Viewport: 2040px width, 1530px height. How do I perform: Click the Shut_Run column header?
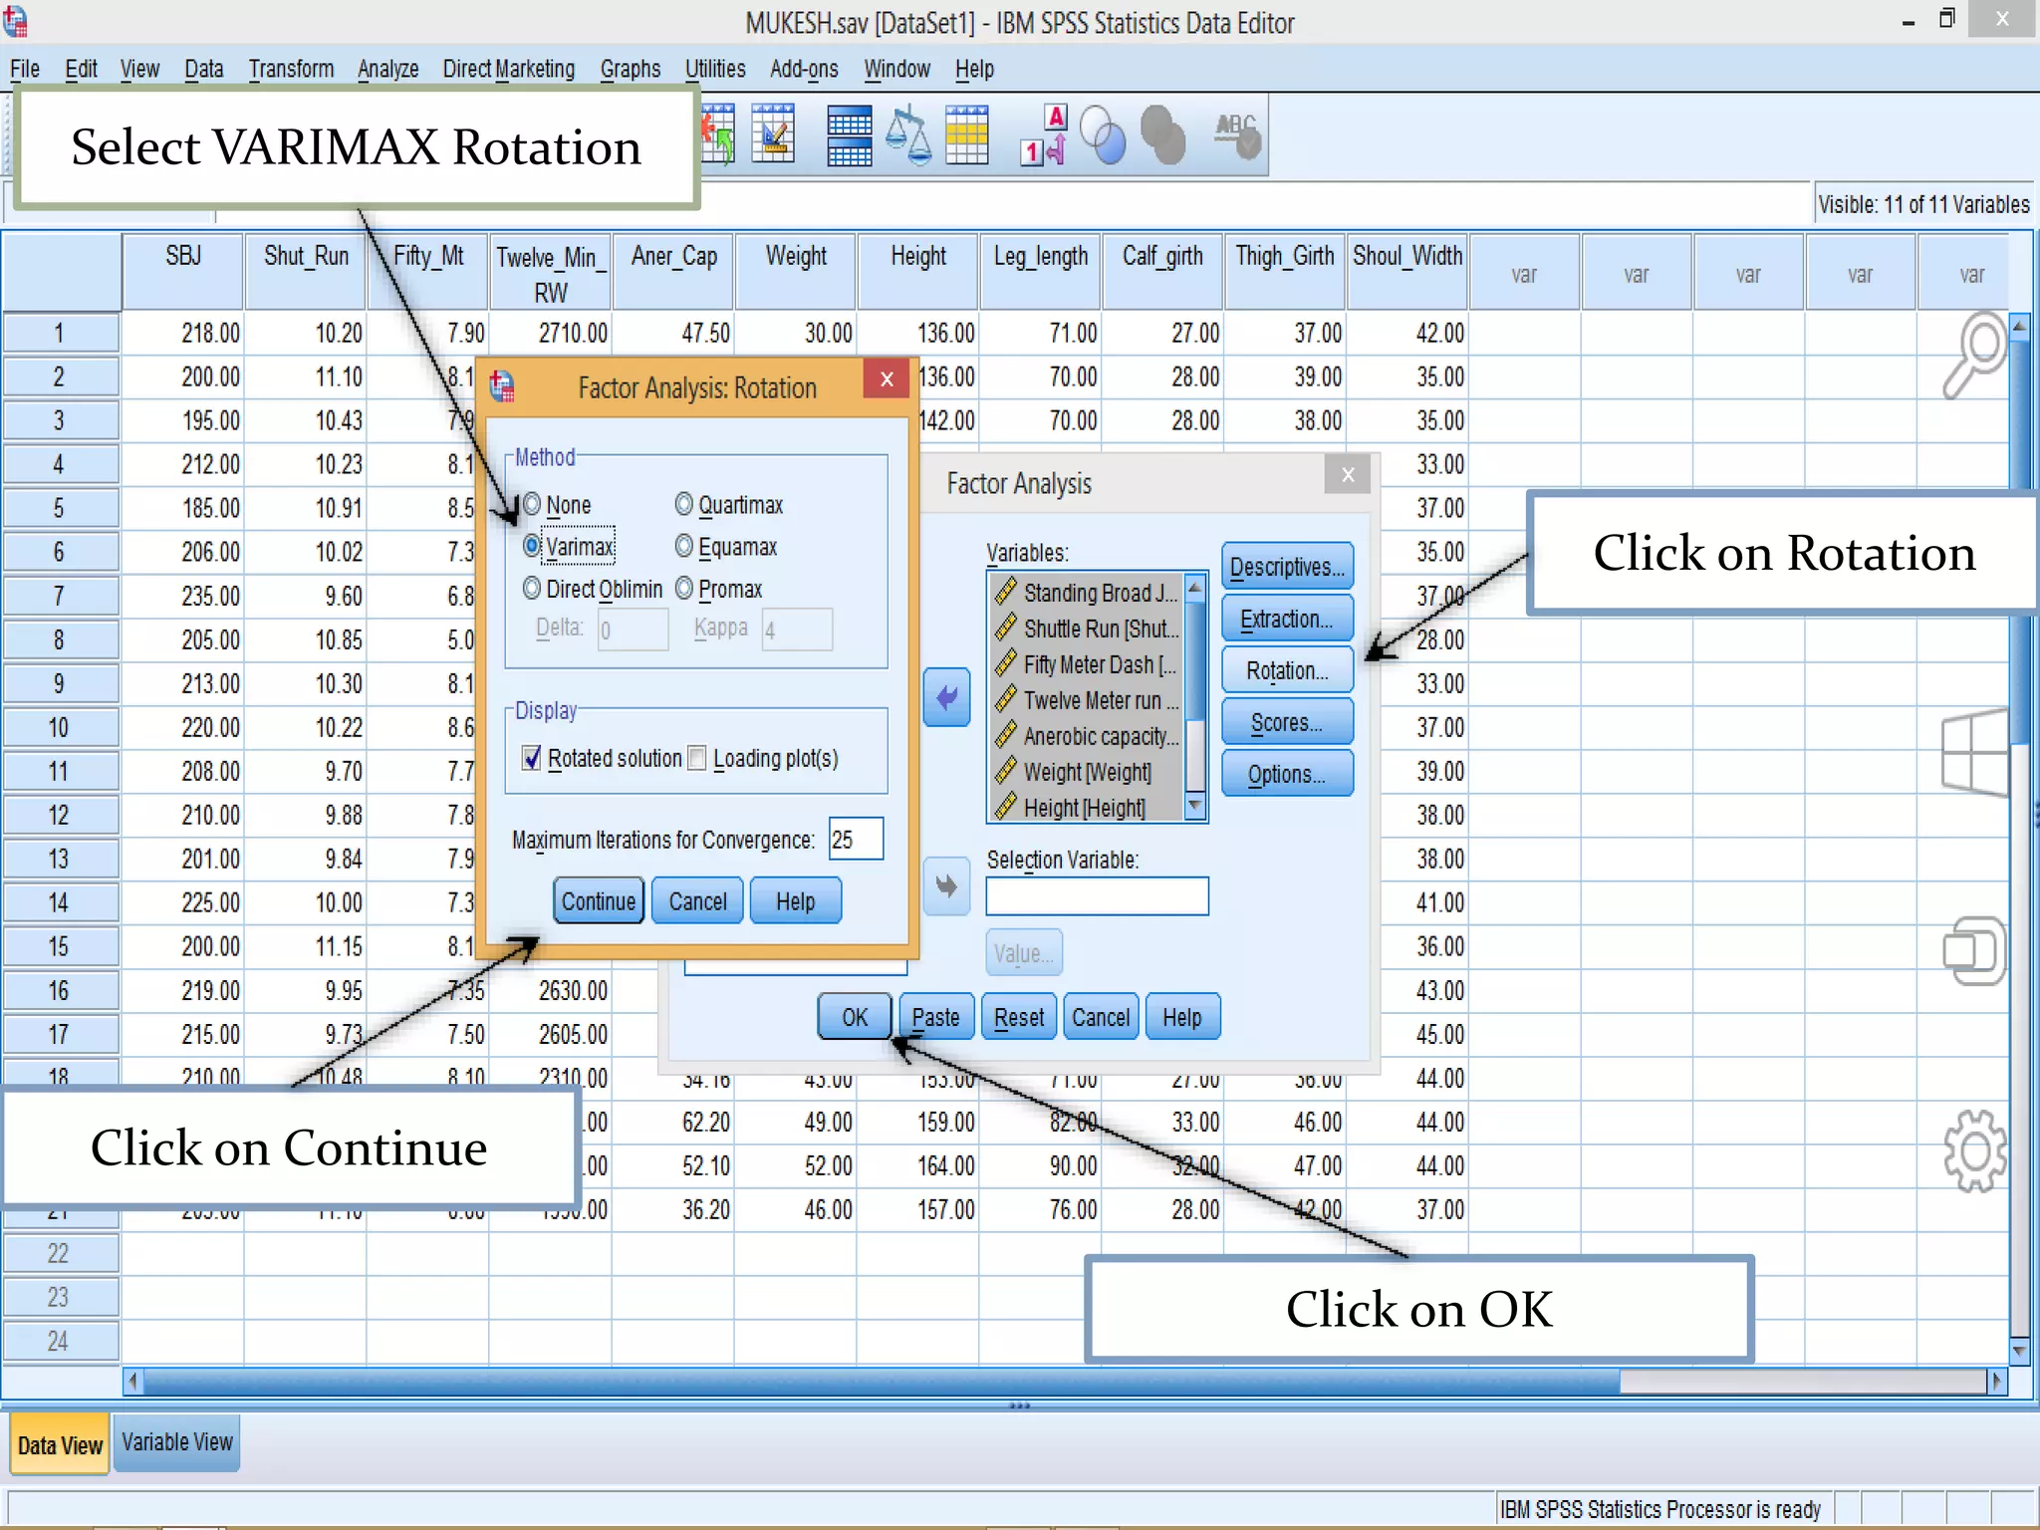(x=306, y=272)
